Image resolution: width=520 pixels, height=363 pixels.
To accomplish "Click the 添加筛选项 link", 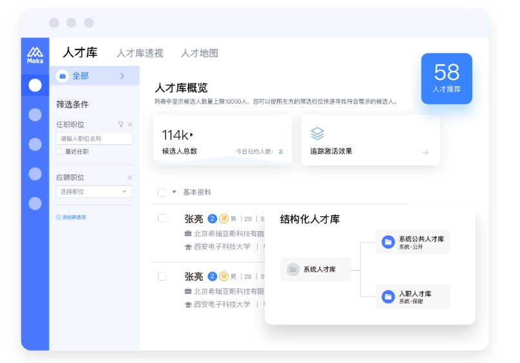I will click(71, 218).
